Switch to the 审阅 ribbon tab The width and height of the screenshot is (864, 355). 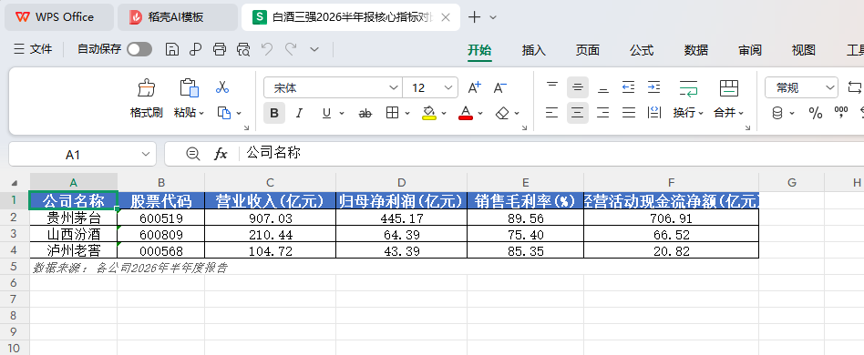(x=750, y=50)
